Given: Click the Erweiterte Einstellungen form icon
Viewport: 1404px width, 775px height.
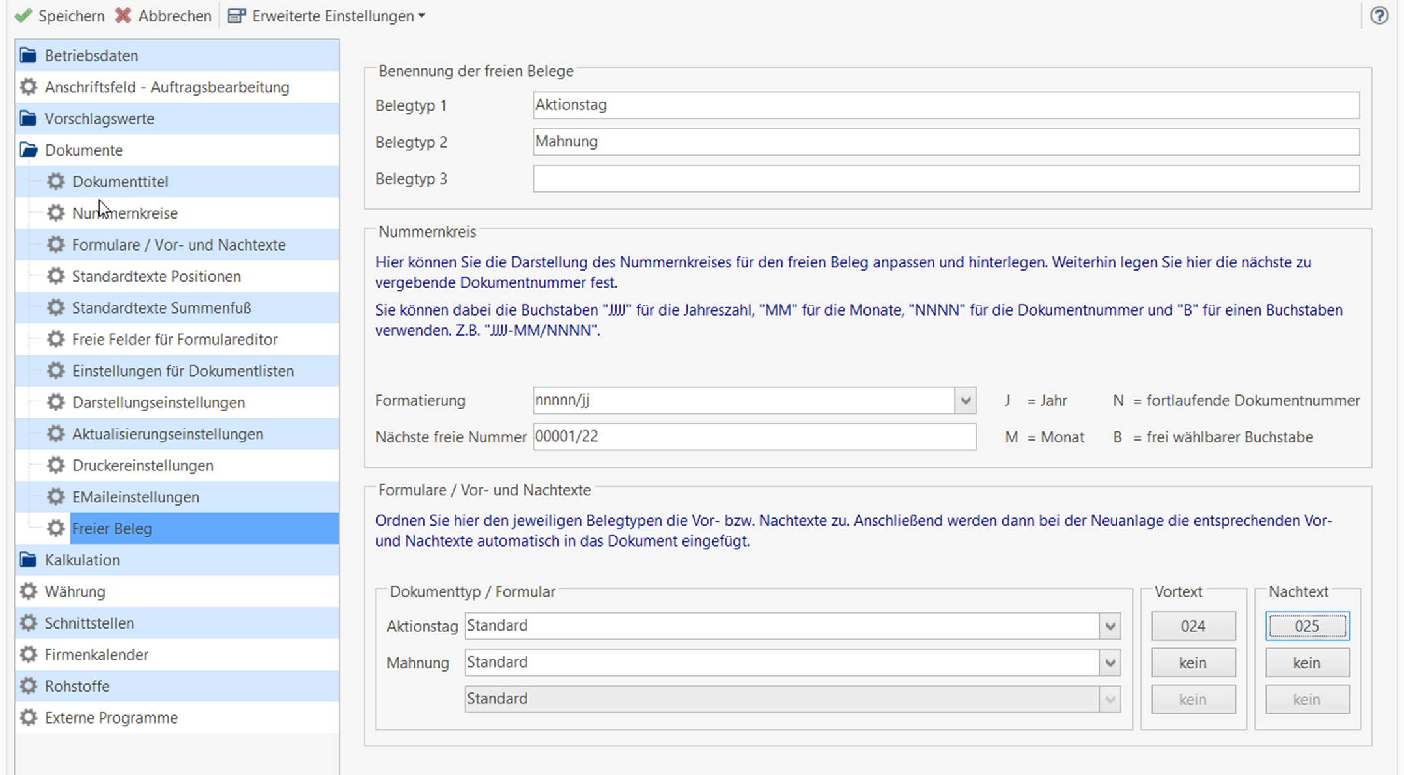Looking at the screenshot, I should coord(236,16).
